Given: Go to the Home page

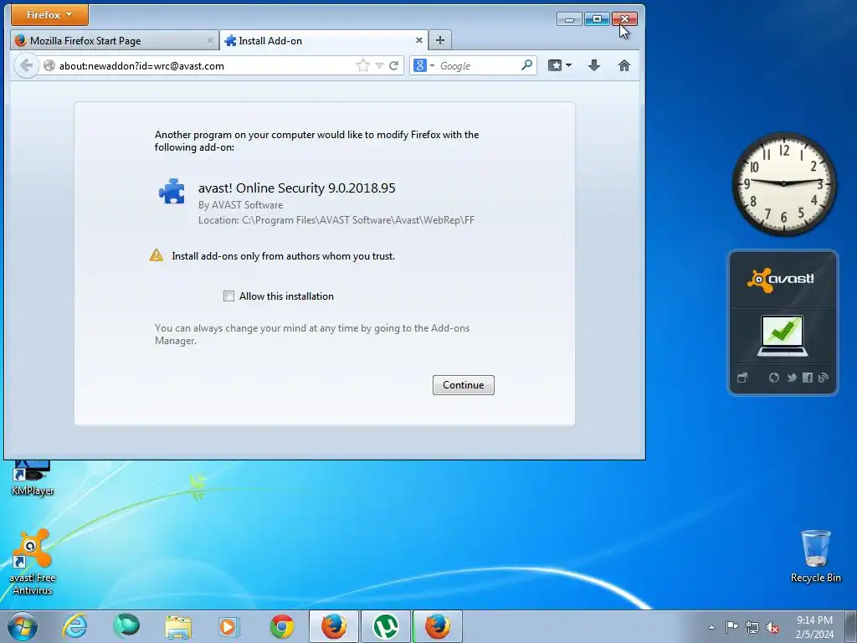Looking at the screenshot, I should click(624, 65).
